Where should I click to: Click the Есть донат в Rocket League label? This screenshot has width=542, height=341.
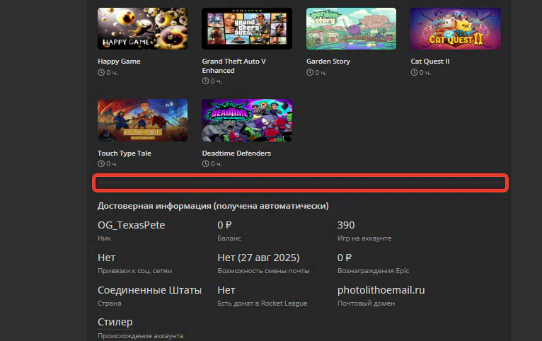point(263,303)
